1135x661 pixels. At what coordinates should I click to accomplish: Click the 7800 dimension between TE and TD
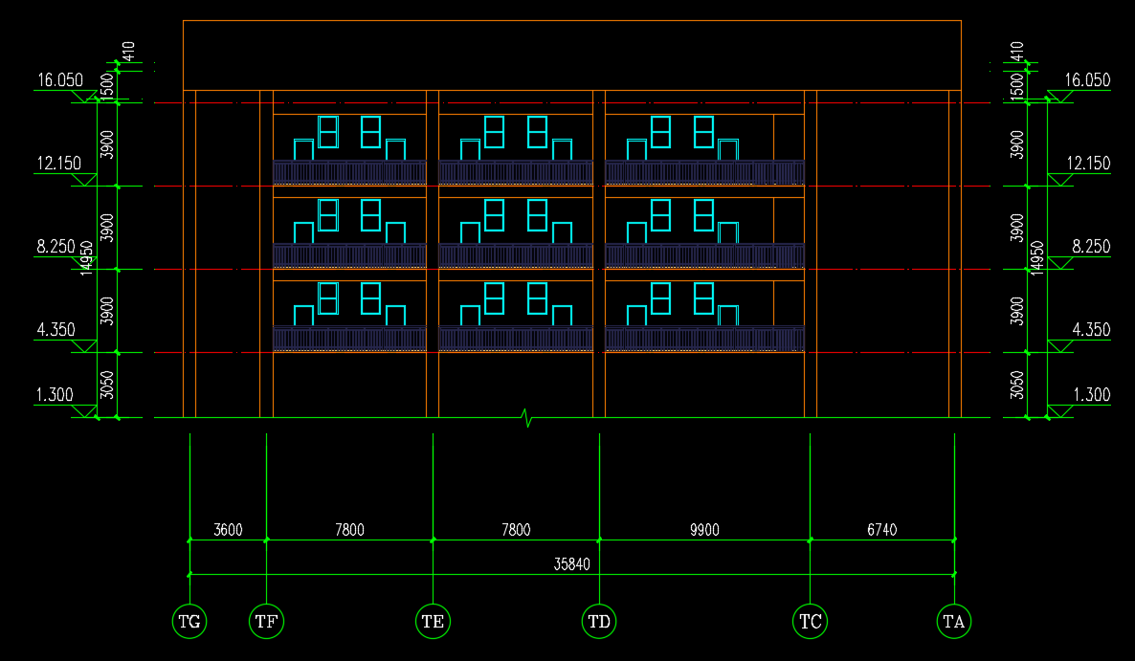tap(516, 530)
